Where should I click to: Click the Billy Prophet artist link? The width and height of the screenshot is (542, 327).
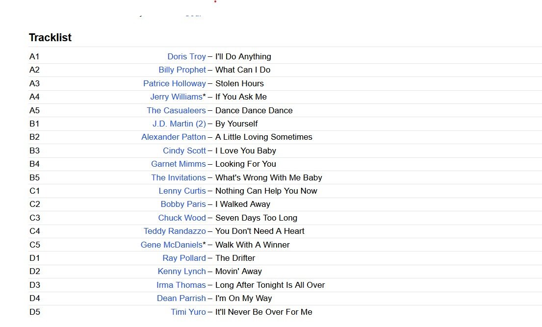tap(182, 70)
